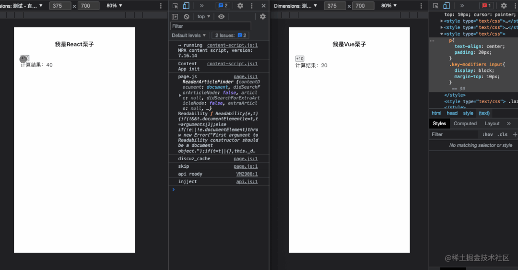
Task: Click +10 button in Vue page
Action: (x=300, y=59)
